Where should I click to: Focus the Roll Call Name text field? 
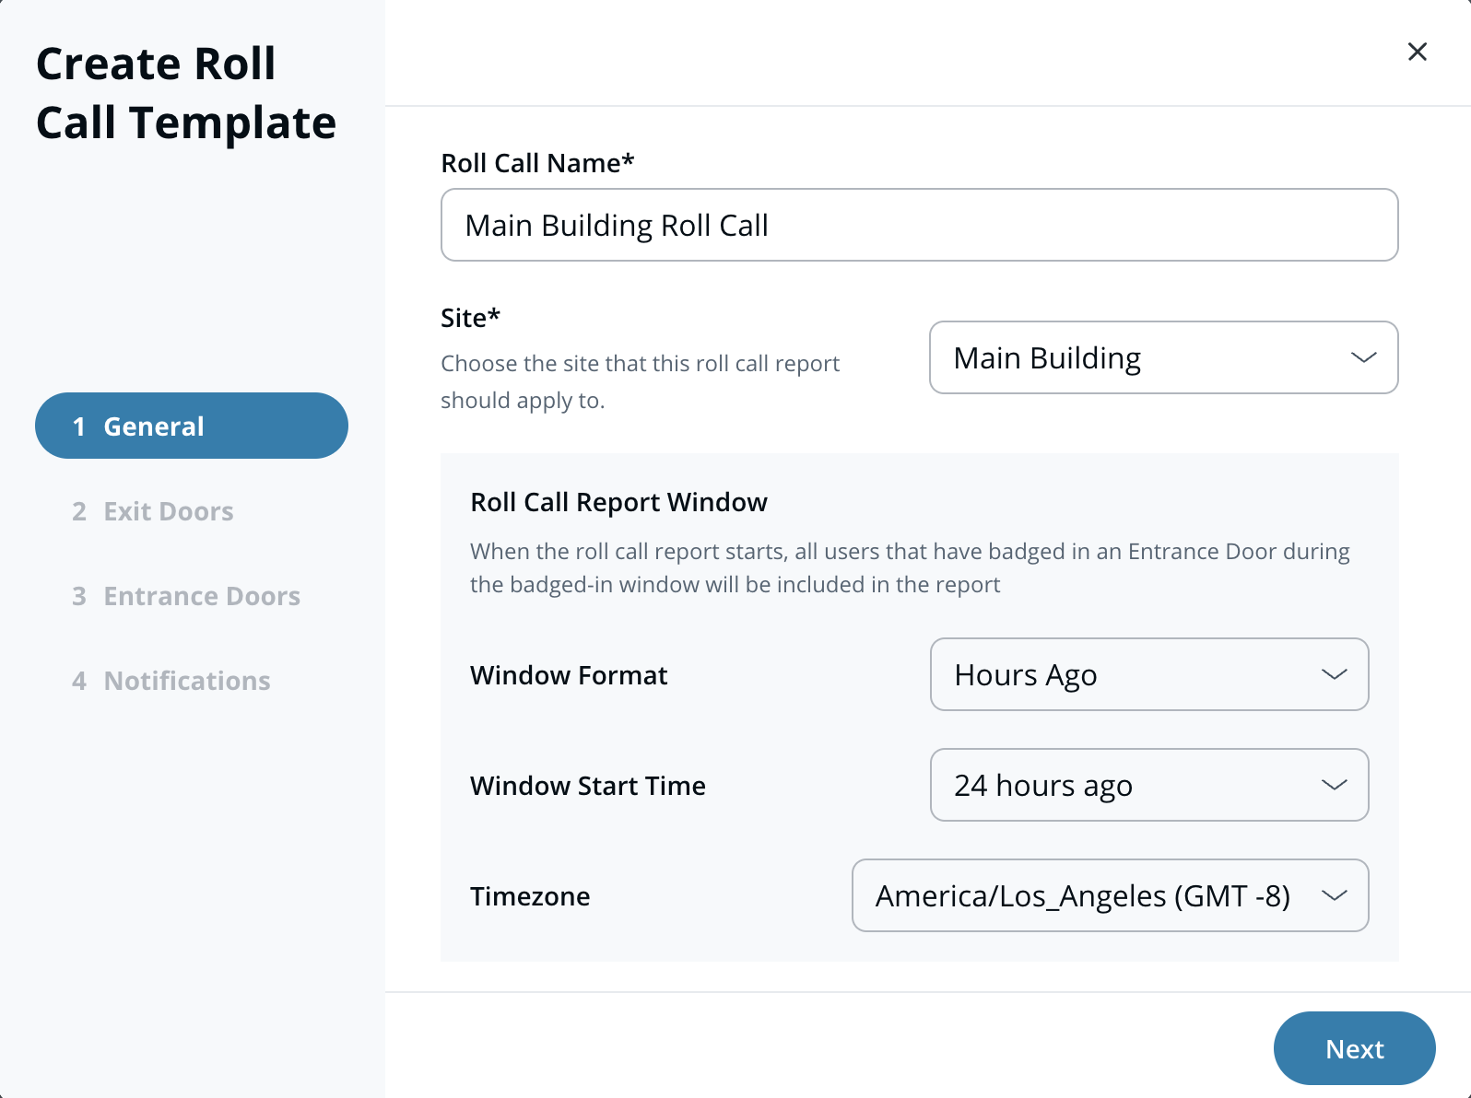click(x=919, y=225)
